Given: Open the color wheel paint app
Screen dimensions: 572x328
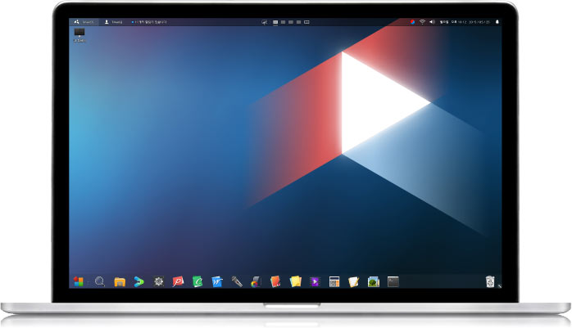Looking at the screenshot, I should pos(256,281).
